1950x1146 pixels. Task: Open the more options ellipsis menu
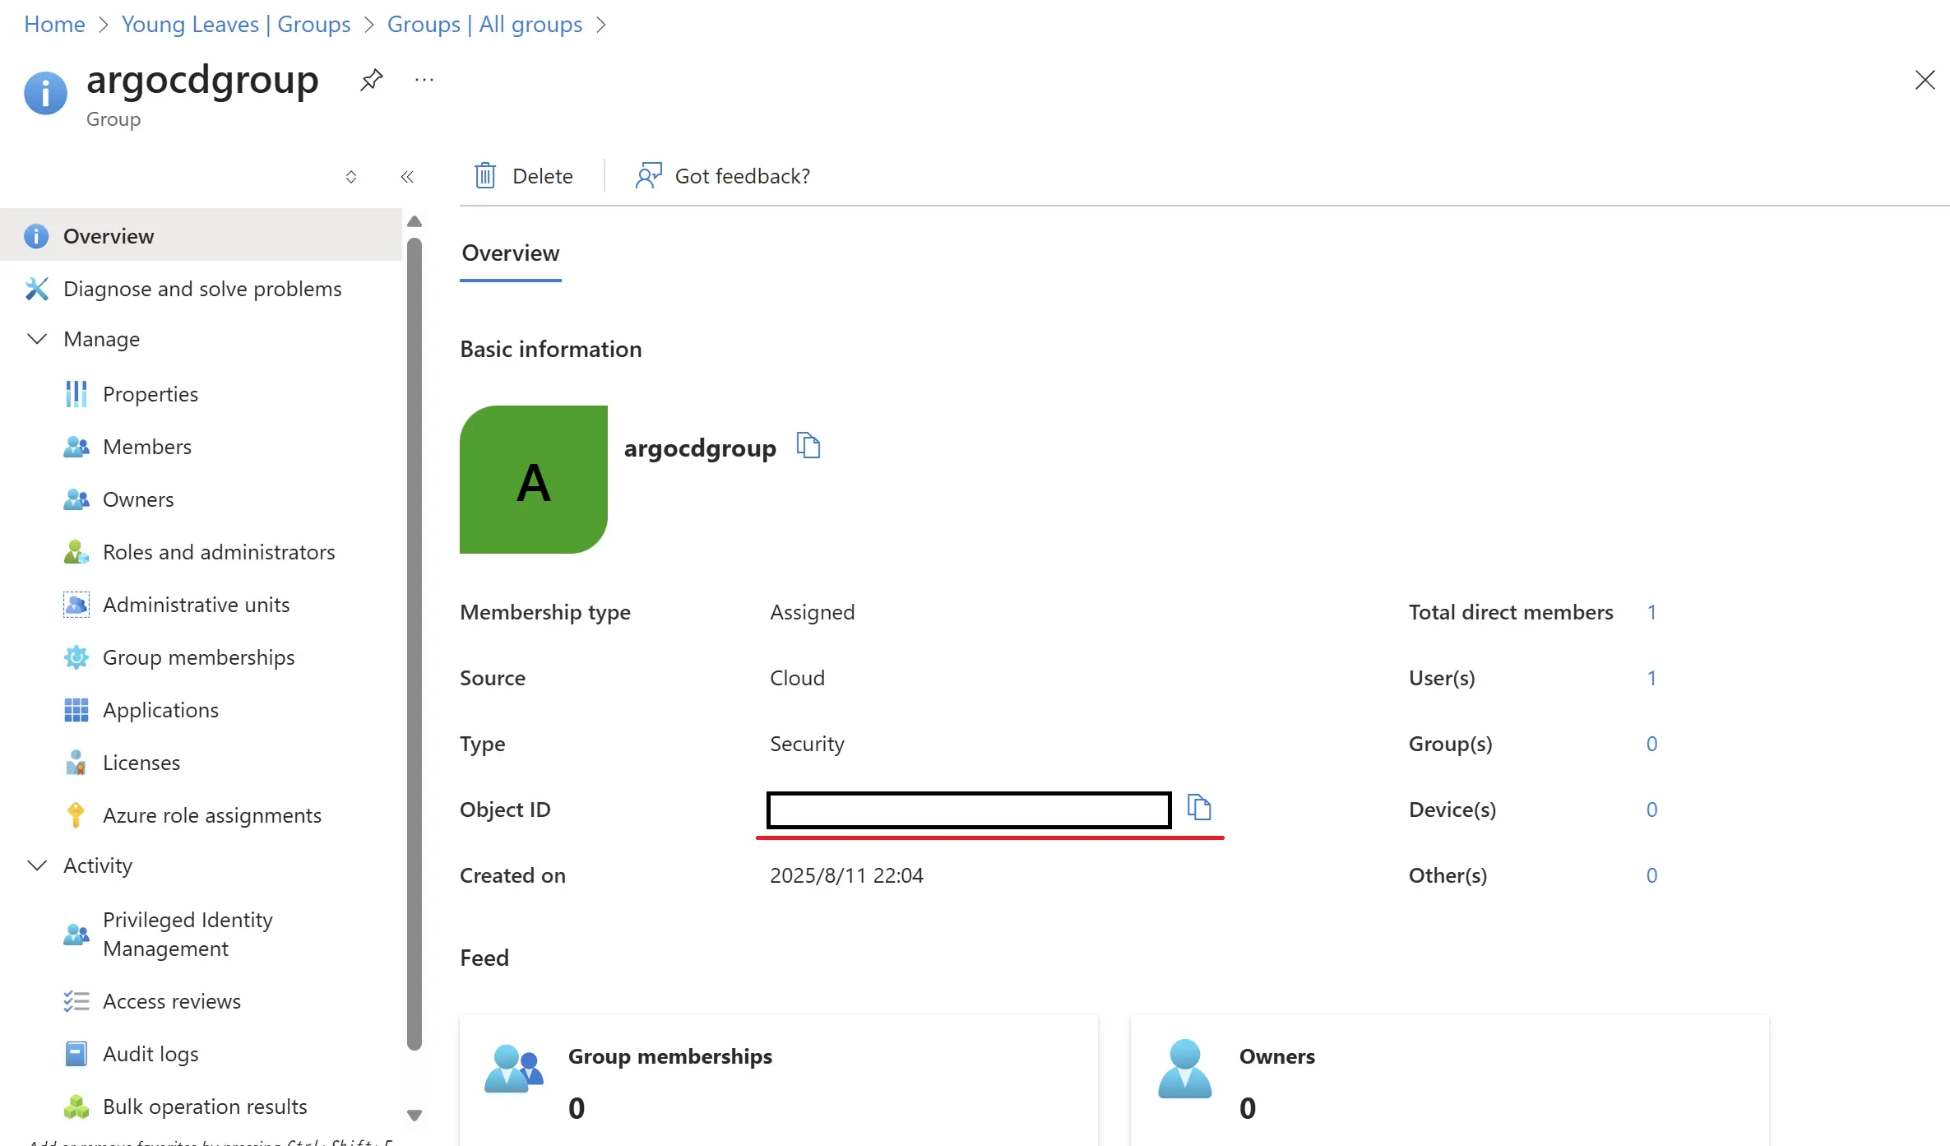pos(424,80)
